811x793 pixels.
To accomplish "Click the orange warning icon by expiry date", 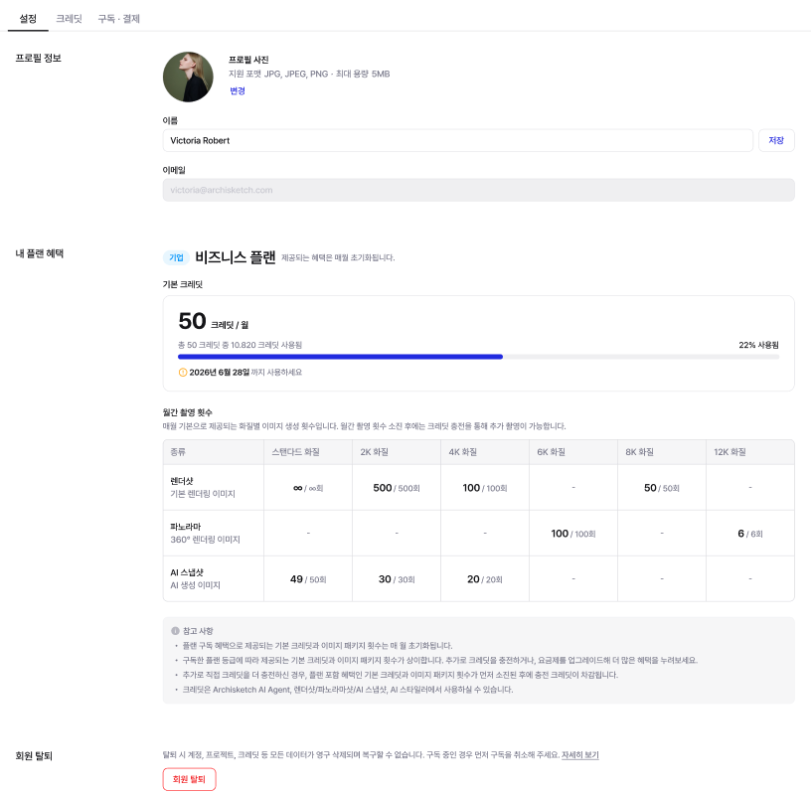I will (x=183, y=372).
